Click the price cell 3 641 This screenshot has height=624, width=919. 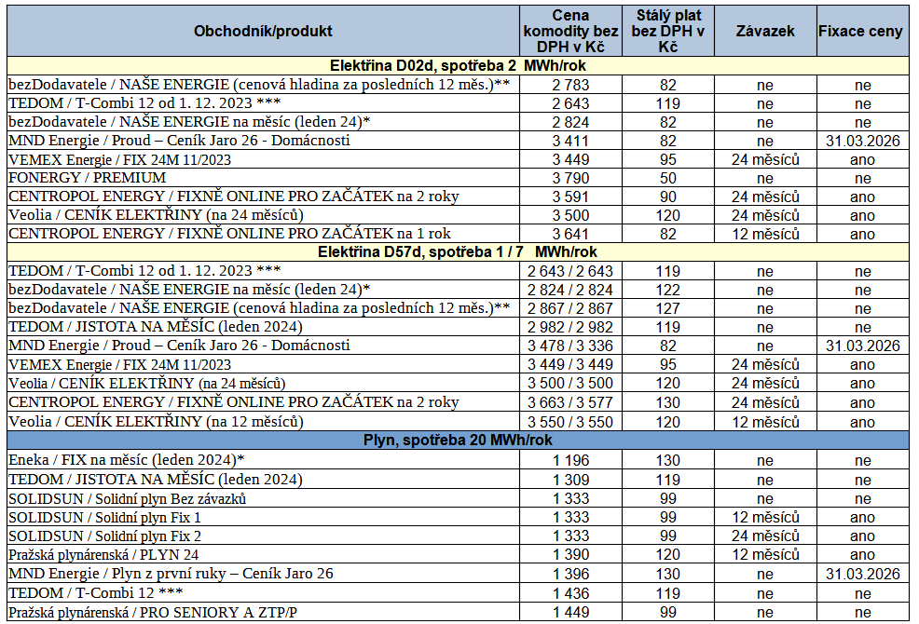pyautogui.click(x=570, y=235)
